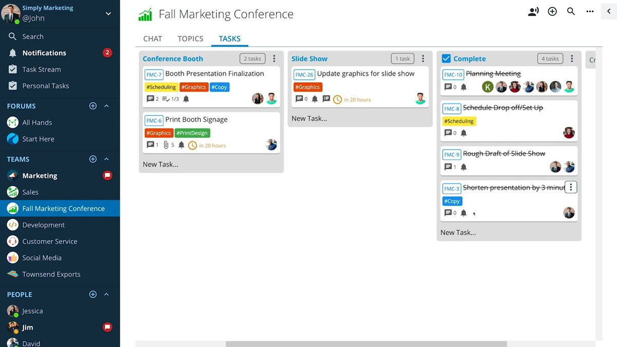
Task: Click the Task Stream sidebar icon
Action: point(13,69)
